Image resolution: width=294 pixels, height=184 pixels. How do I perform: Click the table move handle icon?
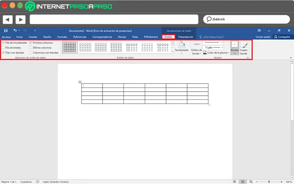coord(80,82)
